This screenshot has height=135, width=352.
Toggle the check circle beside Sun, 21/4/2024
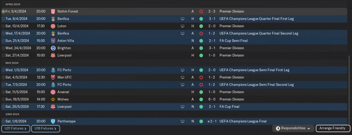[3, 41]
